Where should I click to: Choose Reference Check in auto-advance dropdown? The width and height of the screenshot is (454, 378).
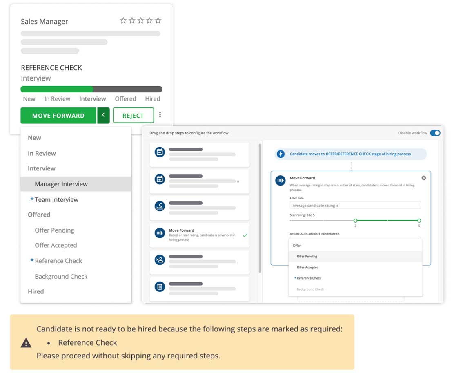[x=309, y=278]
